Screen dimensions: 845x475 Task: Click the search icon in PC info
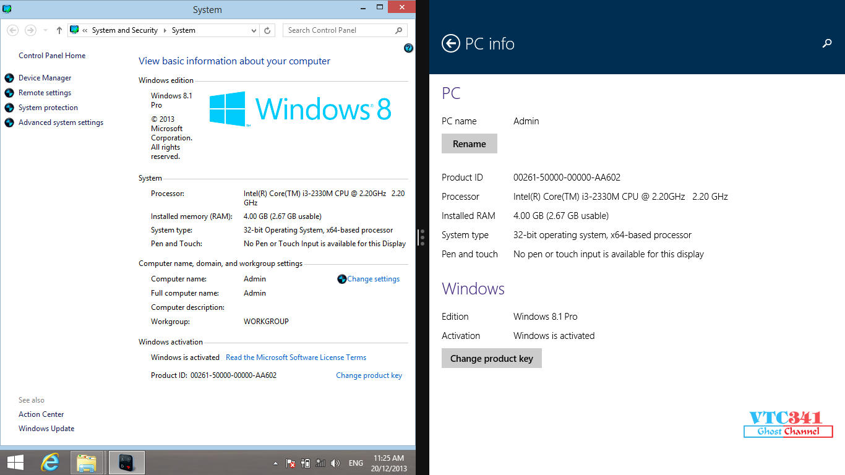point(827,43)
